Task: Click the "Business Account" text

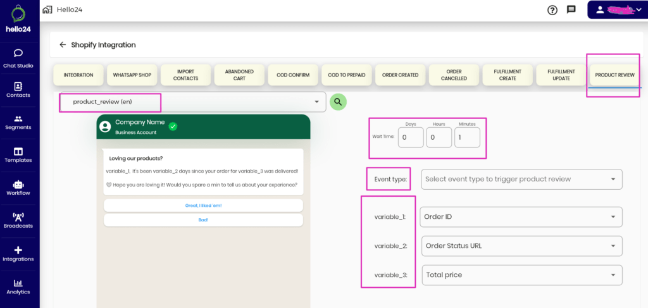Action: (136, 133)
